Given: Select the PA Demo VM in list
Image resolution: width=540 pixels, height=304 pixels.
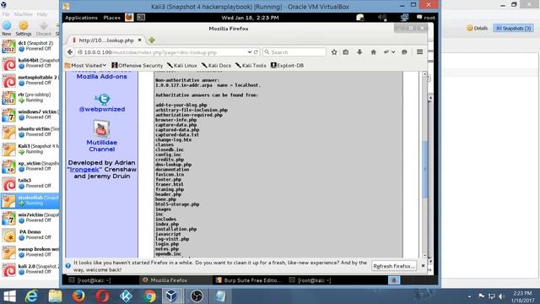Looking at the screenshot, I should coord(30,235).
